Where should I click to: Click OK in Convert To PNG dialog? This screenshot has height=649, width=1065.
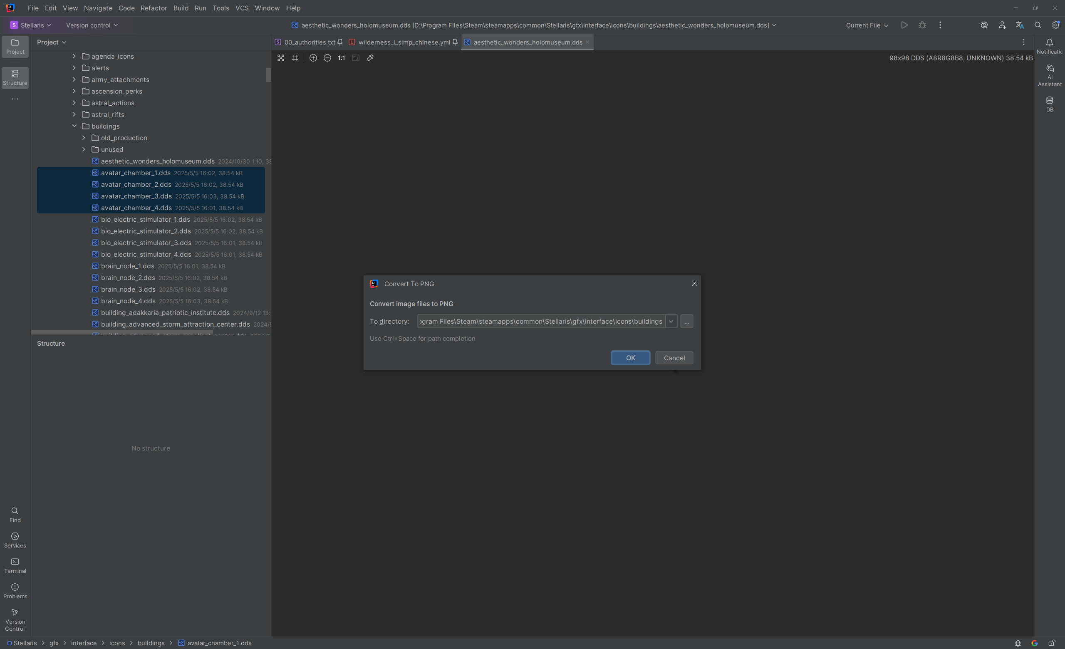click(x=630, y=358)
